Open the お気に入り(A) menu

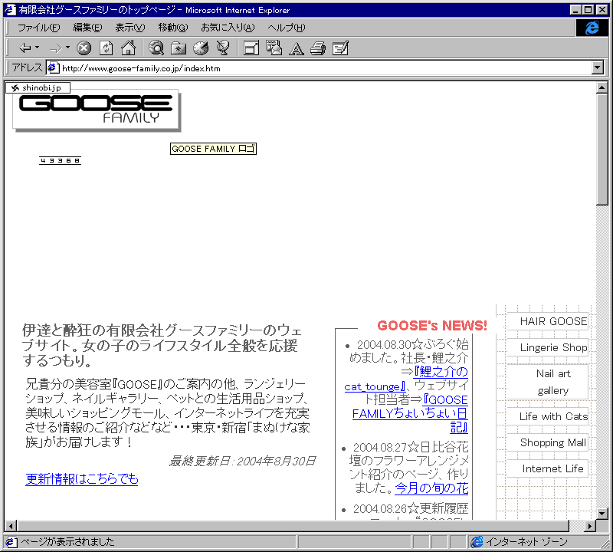[228, 28]
